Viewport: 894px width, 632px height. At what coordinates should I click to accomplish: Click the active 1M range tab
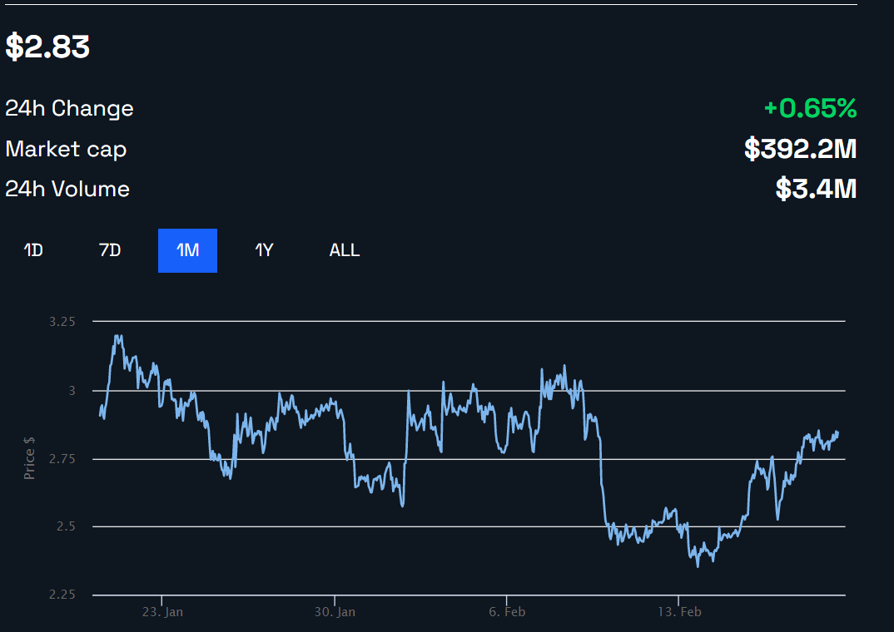click(x=187, y=250)
